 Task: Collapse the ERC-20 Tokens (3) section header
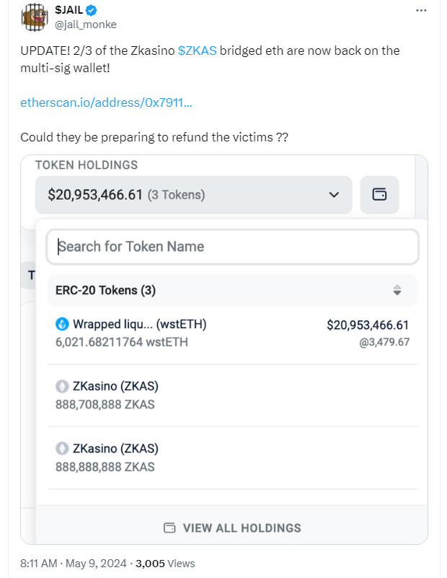pyautogui.click(x=232, y=290)
